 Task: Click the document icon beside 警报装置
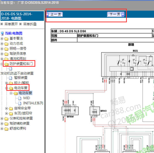[x=11, y=78]
